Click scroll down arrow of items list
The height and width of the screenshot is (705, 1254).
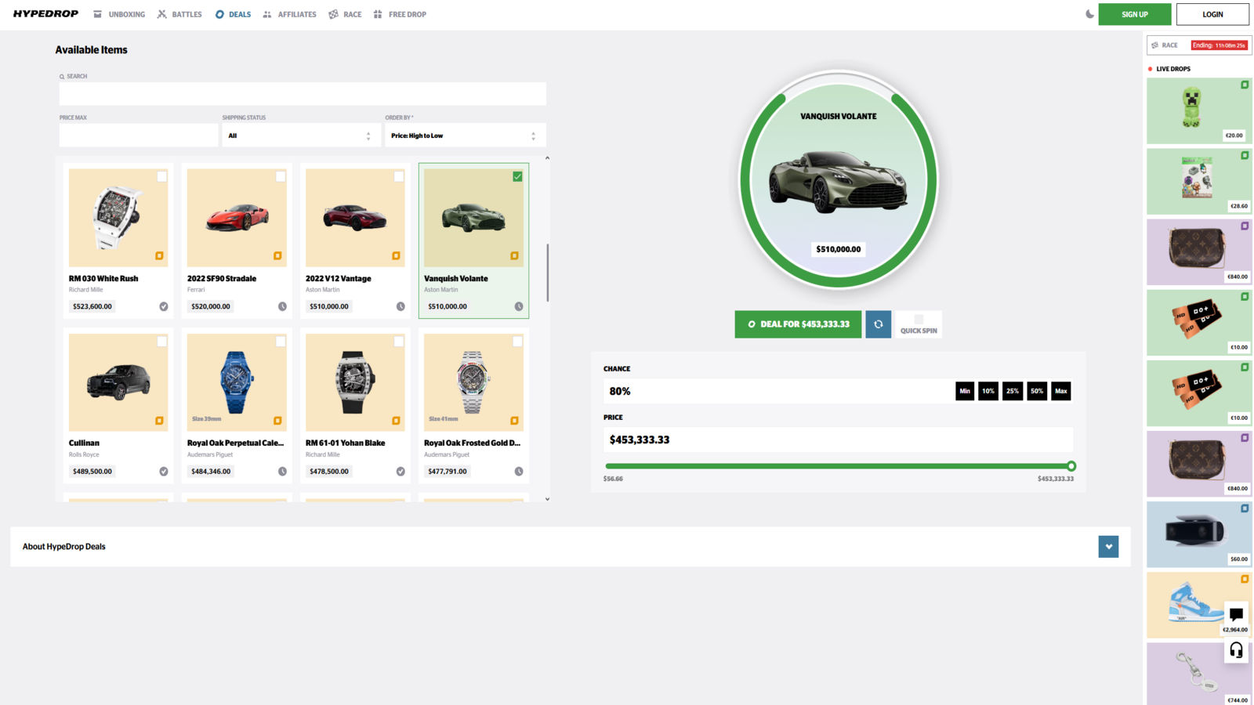click(x=547, y=499)
